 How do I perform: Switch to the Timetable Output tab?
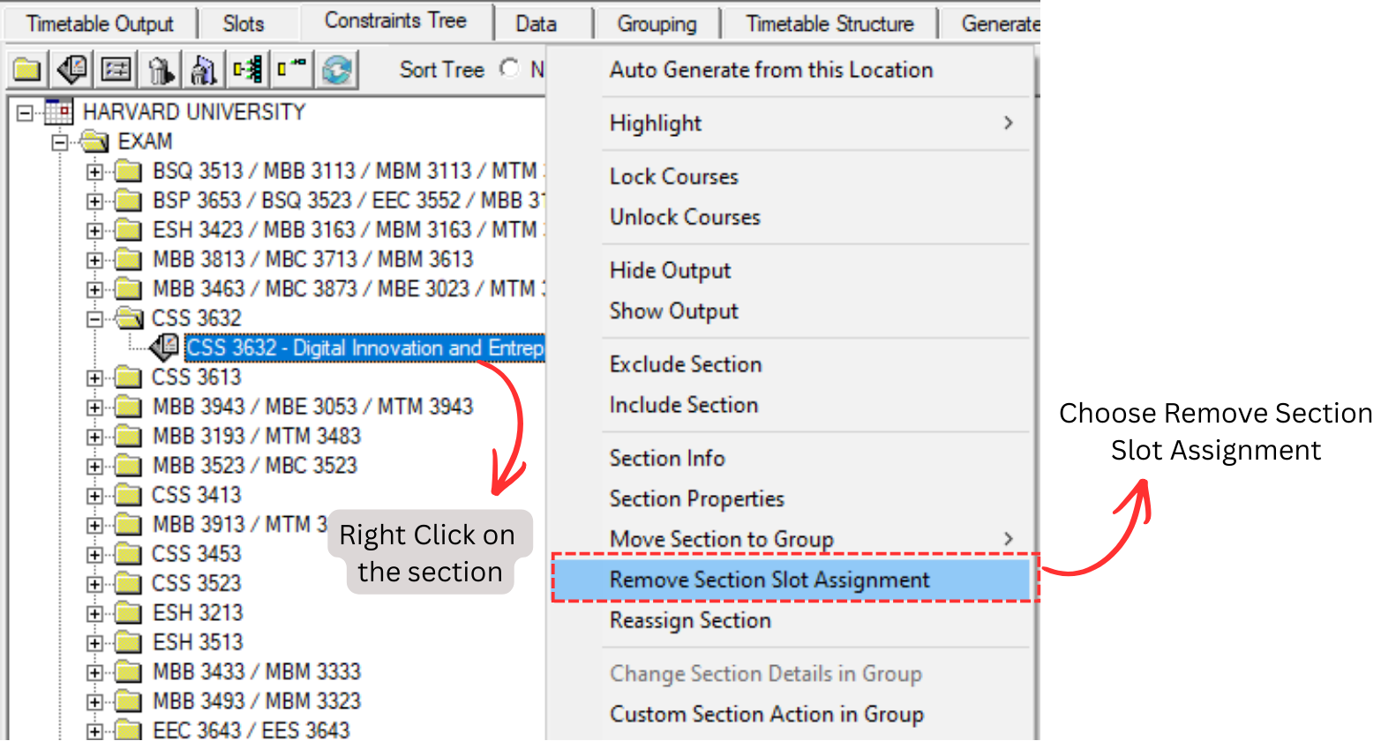[x=100, y=24]
